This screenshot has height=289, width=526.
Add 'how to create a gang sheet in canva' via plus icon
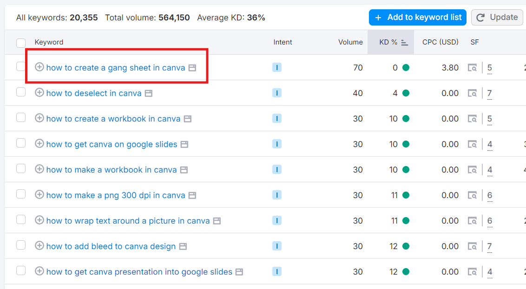click(x=39, y=67)
